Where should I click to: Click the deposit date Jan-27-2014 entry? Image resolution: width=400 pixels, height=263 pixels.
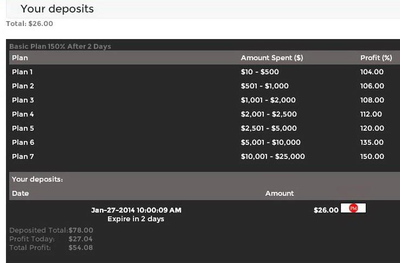pos(136,210)
